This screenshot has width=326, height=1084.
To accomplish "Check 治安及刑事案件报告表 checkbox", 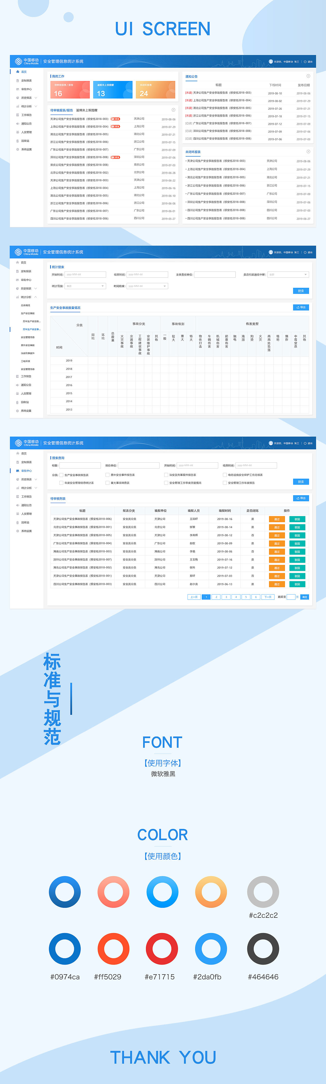I will point(166,475).
